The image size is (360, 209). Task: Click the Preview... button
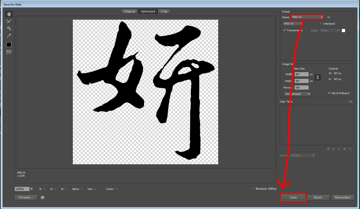26,198
